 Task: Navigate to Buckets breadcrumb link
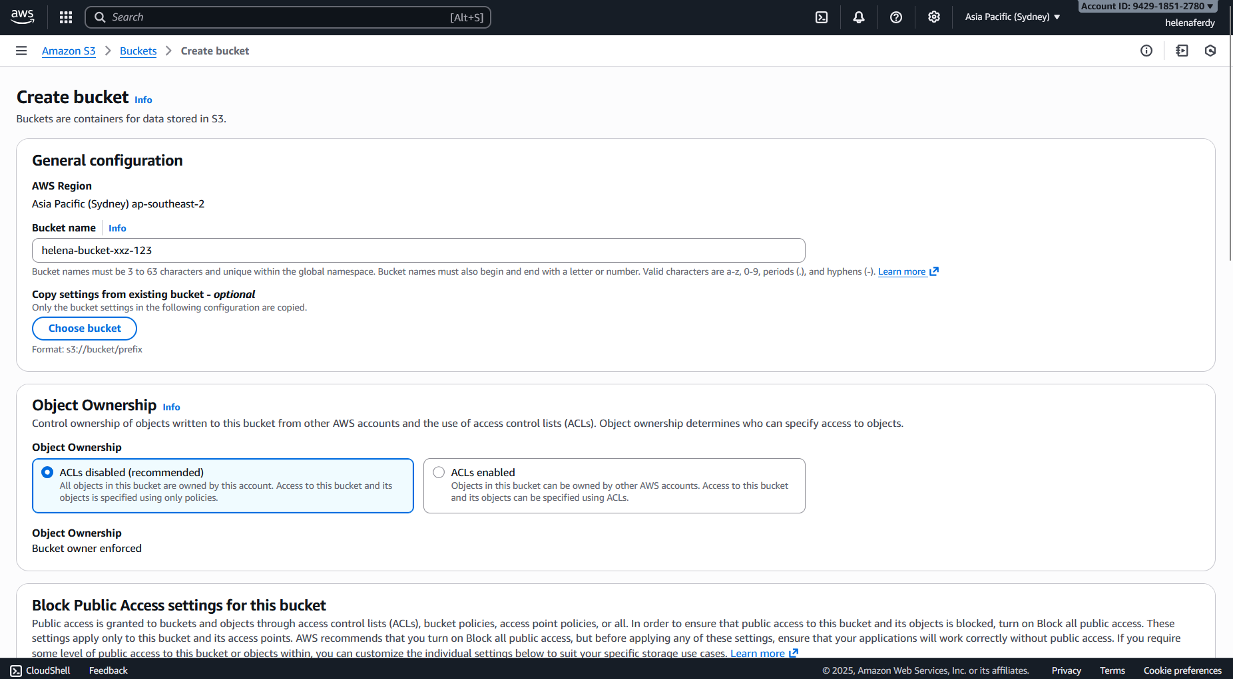(x=138, y=51)
